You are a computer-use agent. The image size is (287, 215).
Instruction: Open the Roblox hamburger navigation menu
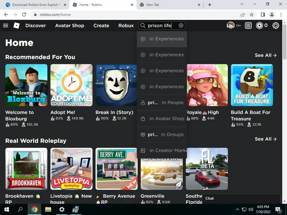[6, 25]
